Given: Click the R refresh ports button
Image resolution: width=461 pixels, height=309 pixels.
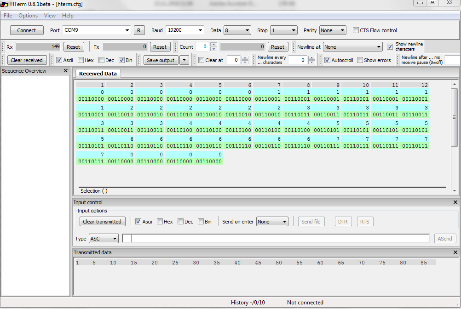Looking at the screenshot, I should tap(139, 30).
